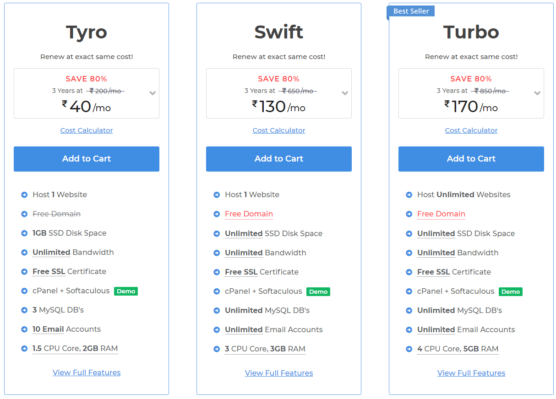Add the Tyro plan to cart
The height and width of the screenshot is (399, 556).
coord(87,159)
